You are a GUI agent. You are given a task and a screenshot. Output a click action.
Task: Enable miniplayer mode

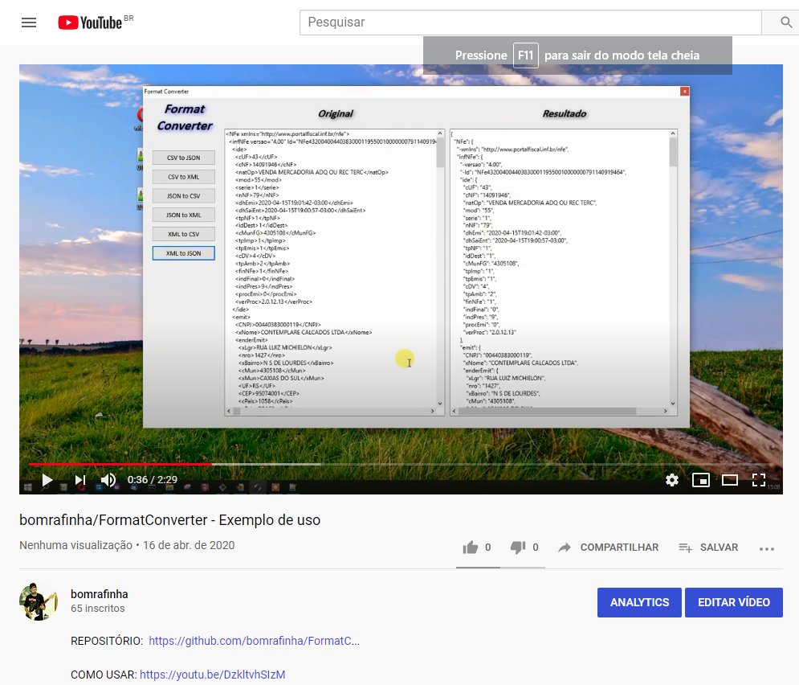pos(700,480)
